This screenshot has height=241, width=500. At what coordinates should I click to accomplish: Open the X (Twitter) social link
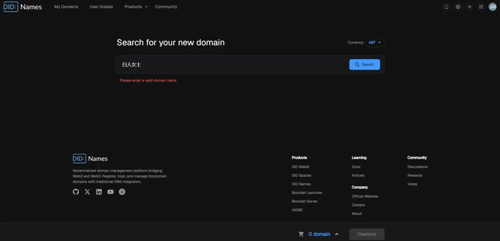point(87,192)
